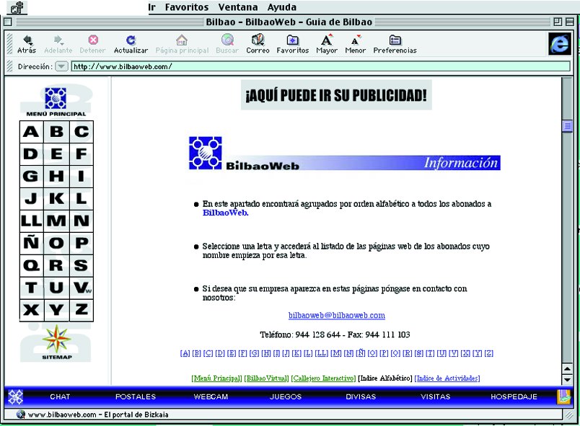580x426 pixels.
Task: Select letter M tile in sidebar
Action: point(56,221)
